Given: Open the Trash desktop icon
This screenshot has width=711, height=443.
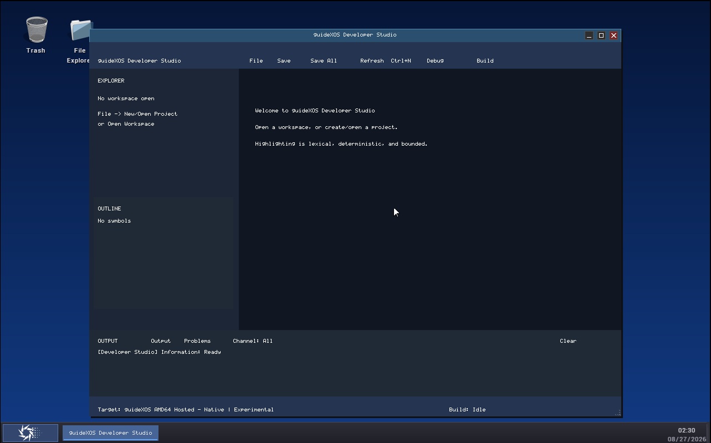Looking at the screenshot, I should click(36, 35).
